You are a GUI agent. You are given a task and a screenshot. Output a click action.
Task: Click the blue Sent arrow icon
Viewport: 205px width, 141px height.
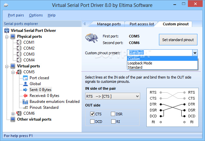(x=25, y=90)
